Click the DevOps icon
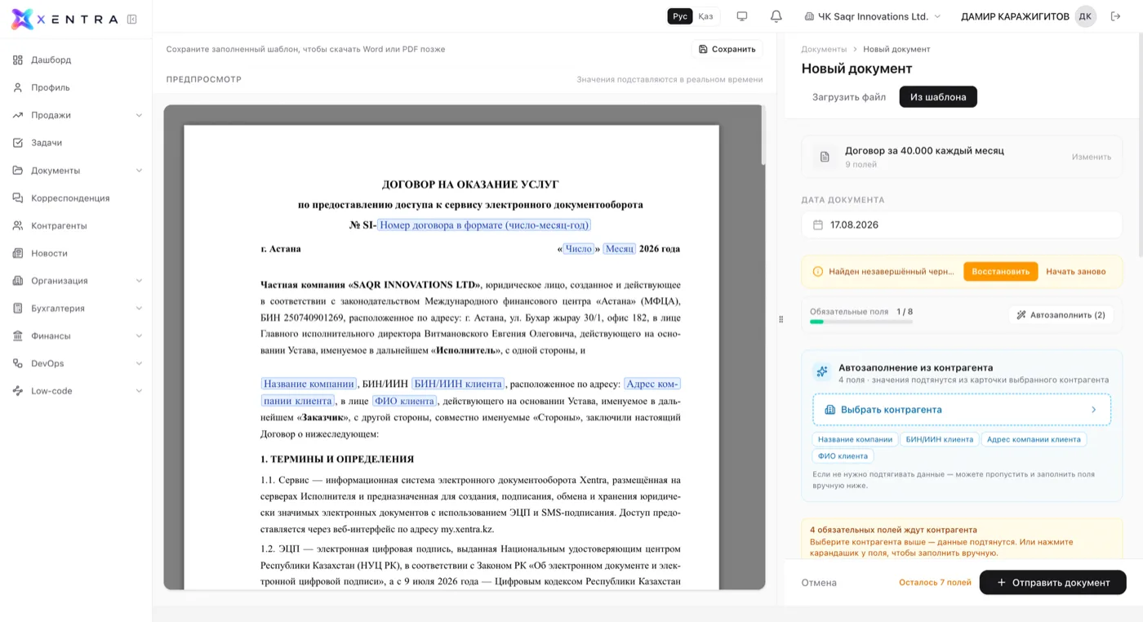Viewport: 1143px width, 622px height. 18,363
